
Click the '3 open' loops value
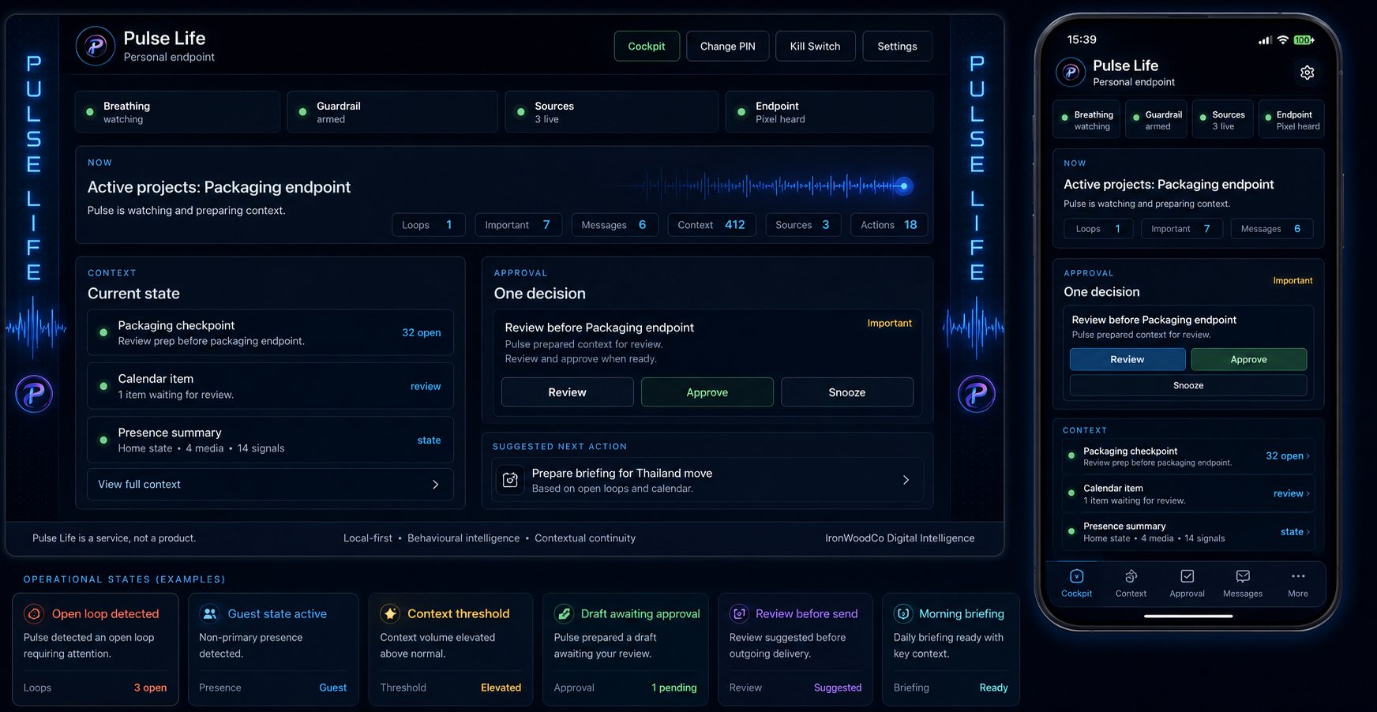click(x=150, y=688)
